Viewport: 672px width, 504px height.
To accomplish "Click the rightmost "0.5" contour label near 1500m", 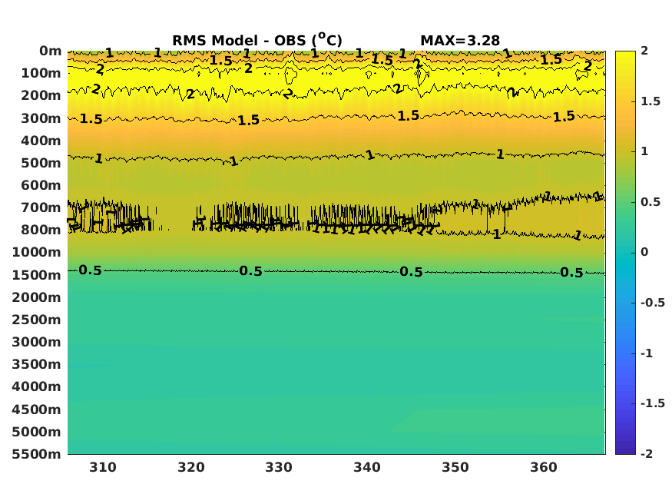I will click(x=571, y=273).
